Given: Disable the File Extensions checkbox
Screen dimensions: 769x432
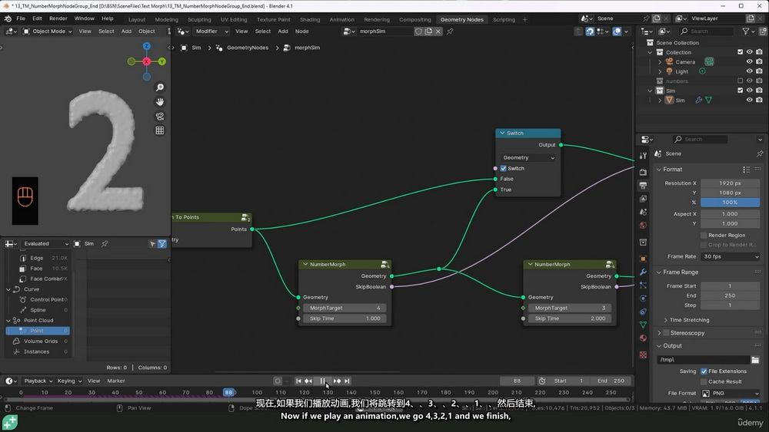Looking at the screenshot, I should point(704,371).
